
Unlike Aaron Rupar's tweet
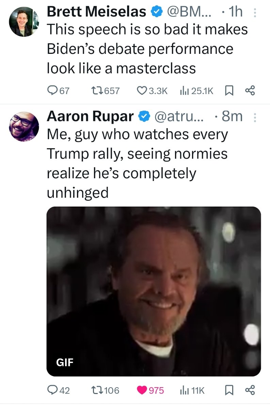click(x=142, y=390)
